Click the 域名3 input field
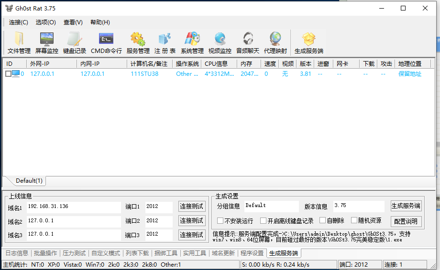Image resolution: width=440 pixels, height=270 pixels. (x=74, y=235)
